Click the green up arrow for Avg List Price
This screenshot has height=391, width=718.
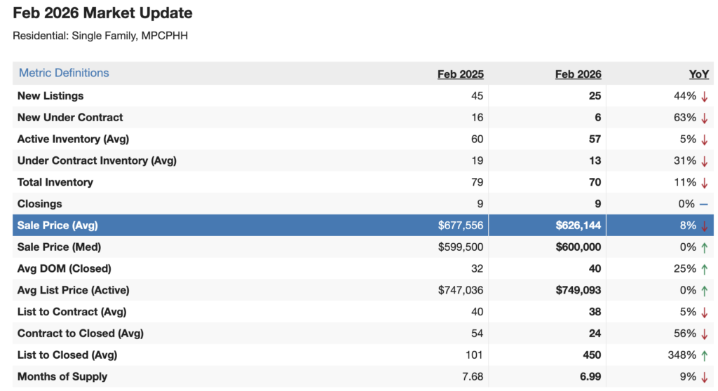(x=704, y=291)
